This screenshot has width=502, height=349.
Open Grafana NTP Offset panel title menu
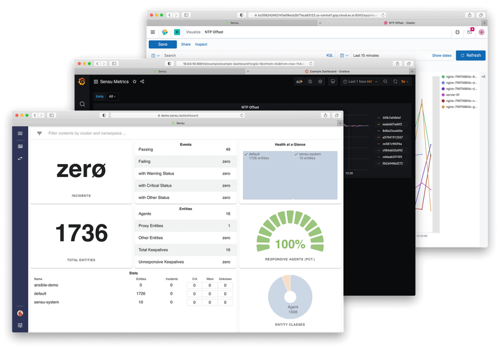point(250,107)
